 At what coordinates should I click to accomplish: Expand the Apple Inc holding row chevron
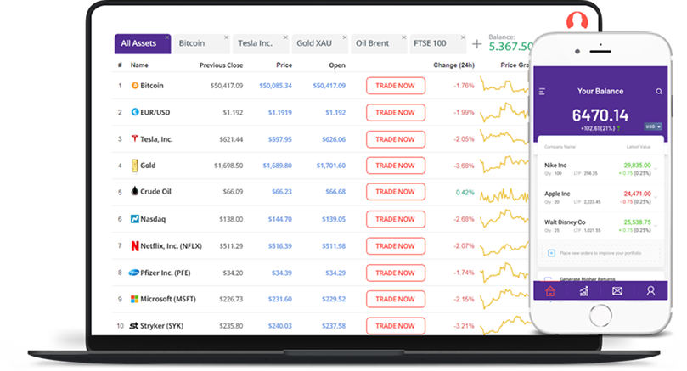tap(656, 197)
